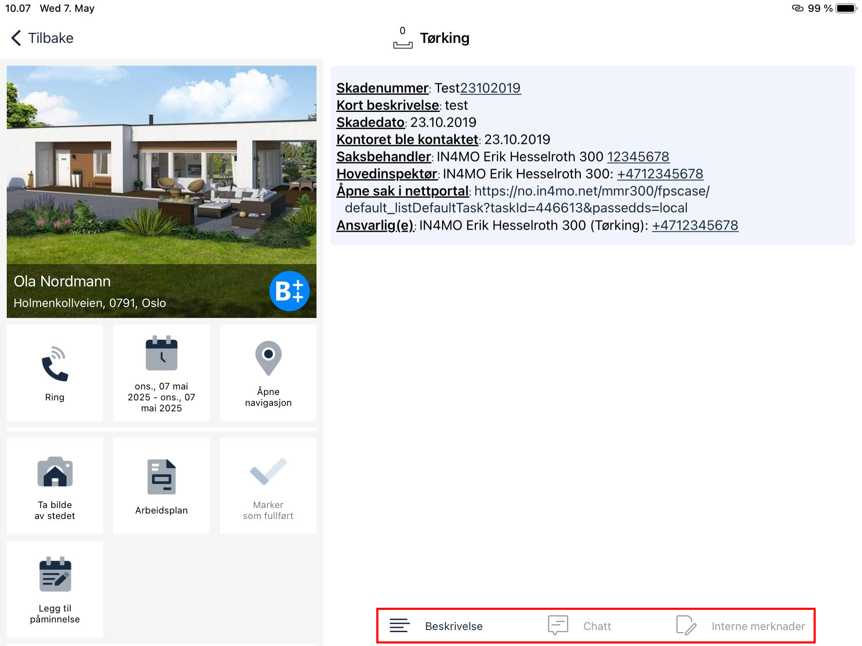Open the Skadenummer 23102019 link
862x646 pixels.
point(490,88)
